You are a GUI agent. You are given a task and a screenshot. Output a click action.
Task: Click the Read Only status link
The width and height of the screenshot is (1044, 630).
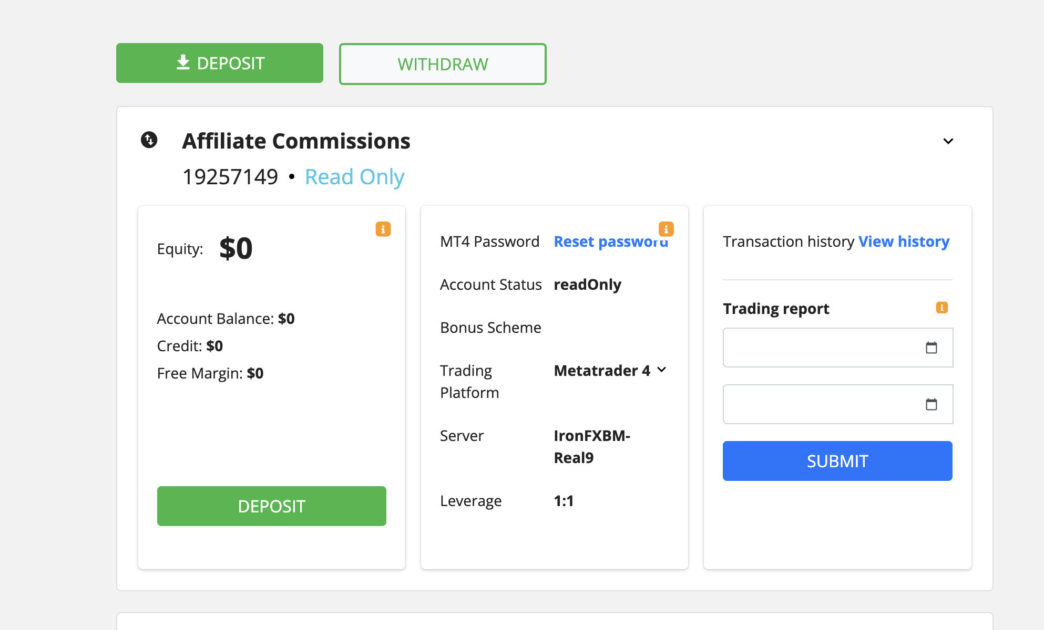(x=354, y=177)
